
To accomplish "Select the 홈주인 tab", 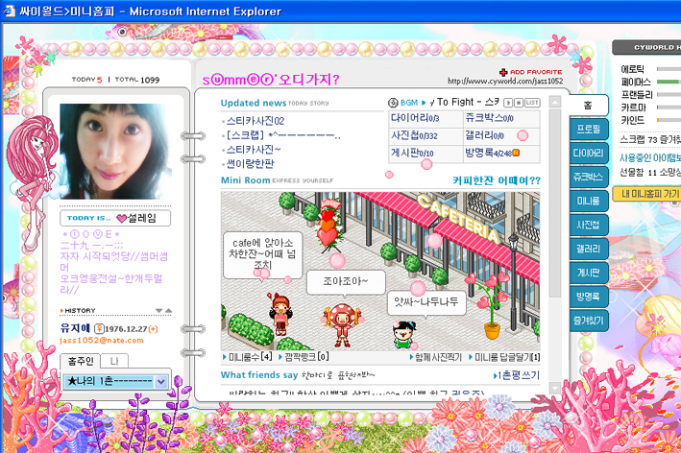I will (x=79, y=361).
